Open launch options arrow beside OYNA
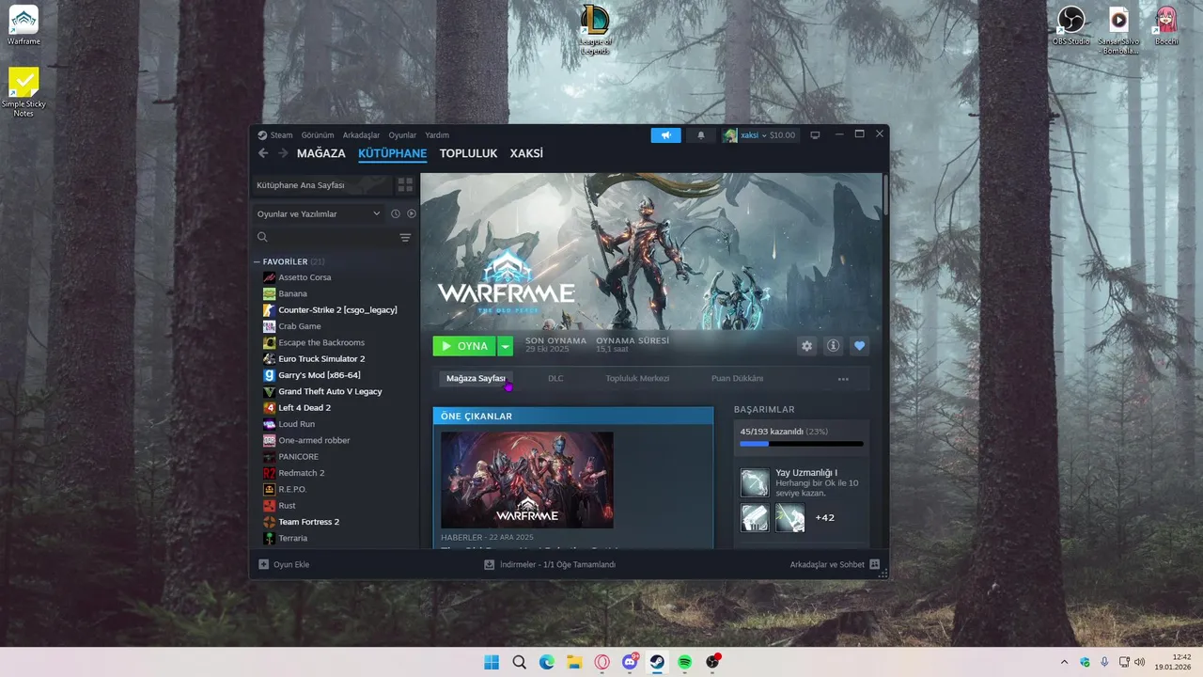This screenshot has height=677, width=1203. coord(506,346)
